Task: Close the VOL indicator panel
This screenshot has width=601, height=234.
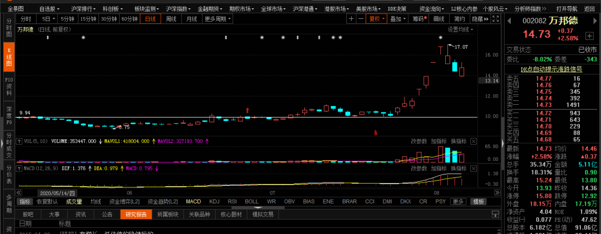Action: click(473, 141)
